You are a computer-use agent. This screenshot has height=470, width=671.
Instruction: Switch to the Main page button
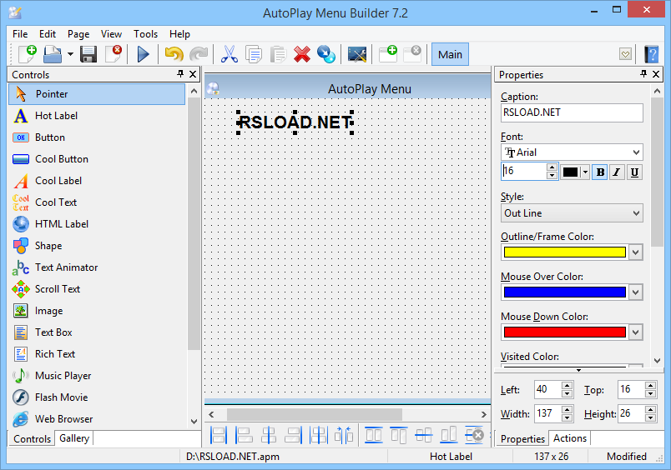pyautogui.click(x=450, y=54)
